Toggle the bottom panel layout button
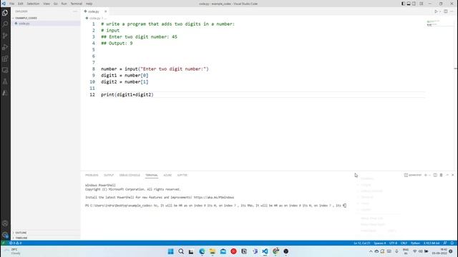 (x=409, y=4)
